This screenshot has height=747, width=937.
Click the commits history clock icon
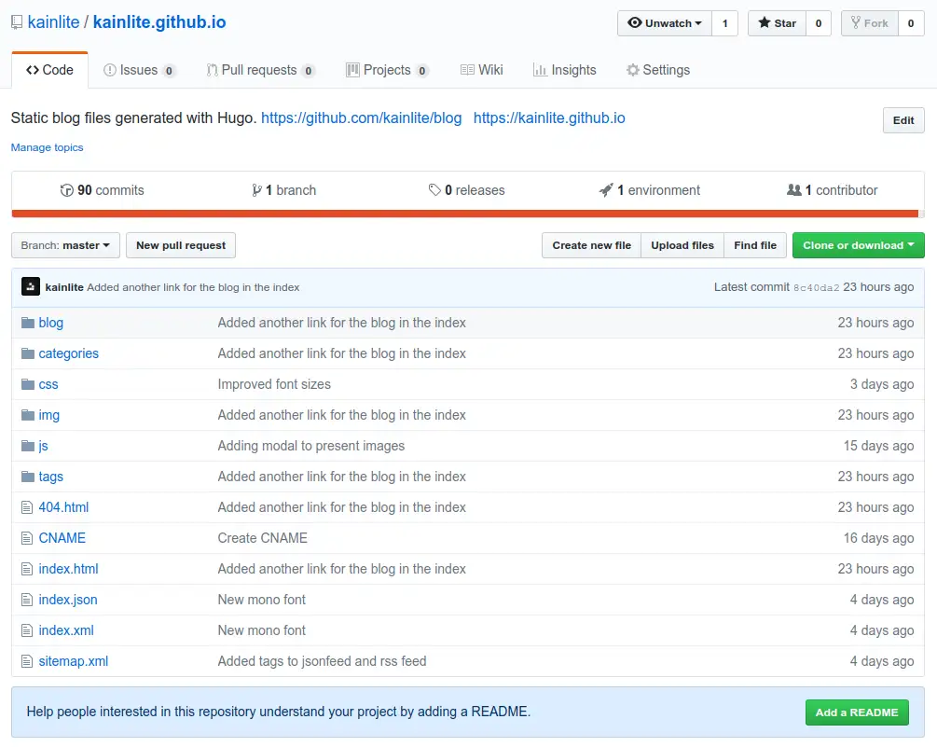[x=66, y=190]
